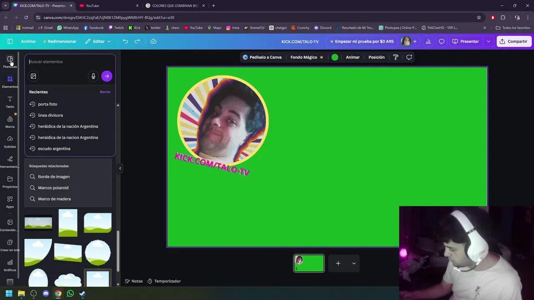
Task: Click the microphone voice search icon
Action: click(93, 76)
